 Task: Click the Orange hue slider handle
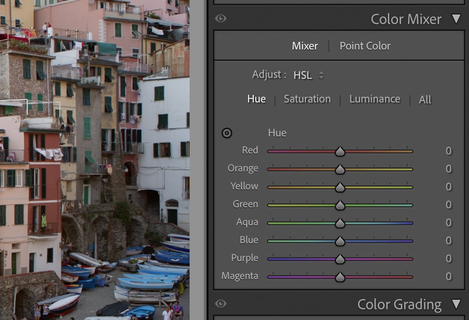pos(340,168)
